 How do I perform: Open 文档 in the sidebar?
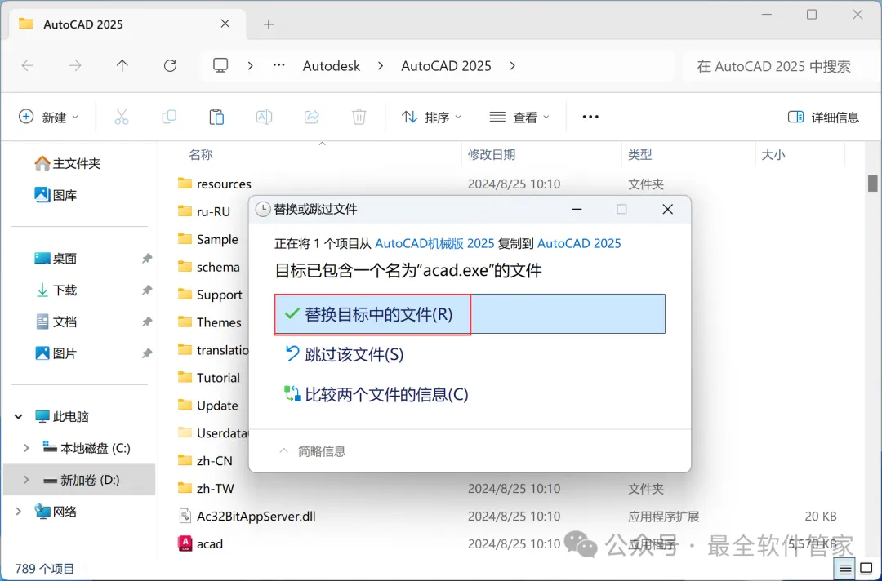coord(56,322)
